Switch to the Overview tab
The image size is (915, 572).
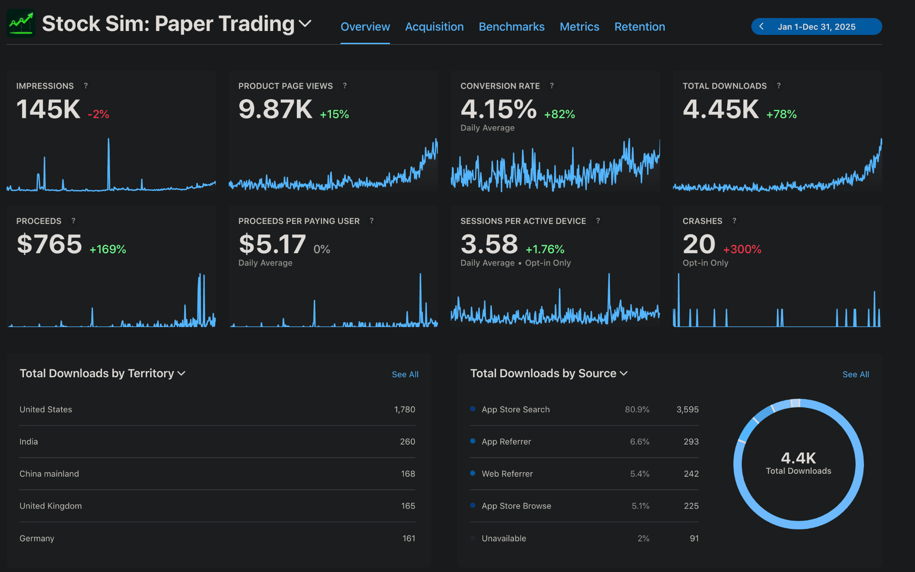[x=365, y=27]
